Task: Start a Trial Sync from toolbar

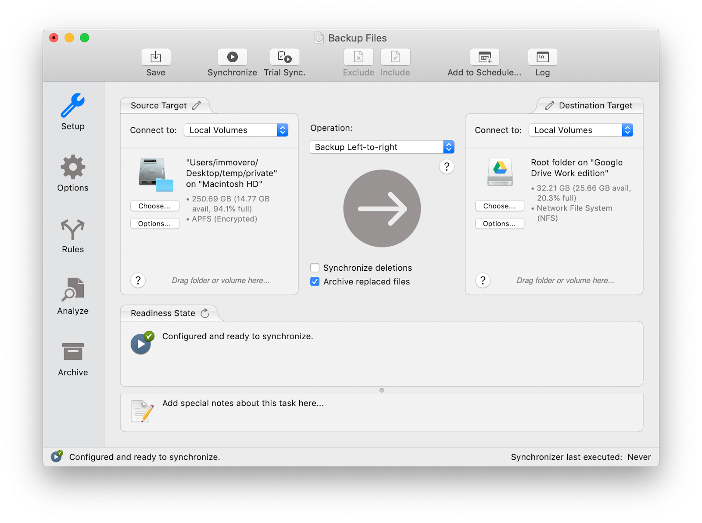Action: (x=284, y=57)
